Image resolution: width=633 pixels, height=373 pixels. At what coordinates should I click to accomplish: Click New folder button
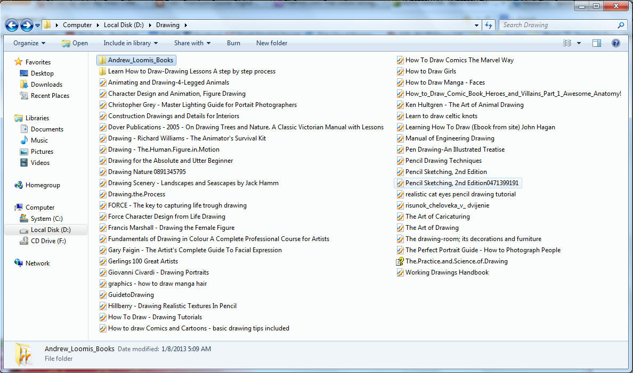[272, 43]
